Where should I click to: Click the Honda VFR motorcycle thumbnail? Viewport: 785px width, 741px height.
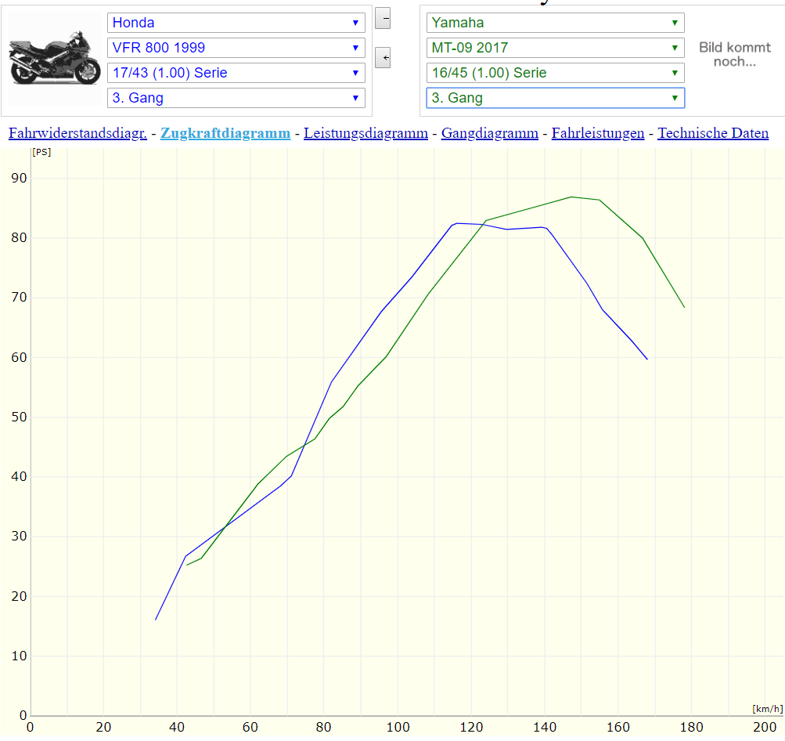(55, 60)
